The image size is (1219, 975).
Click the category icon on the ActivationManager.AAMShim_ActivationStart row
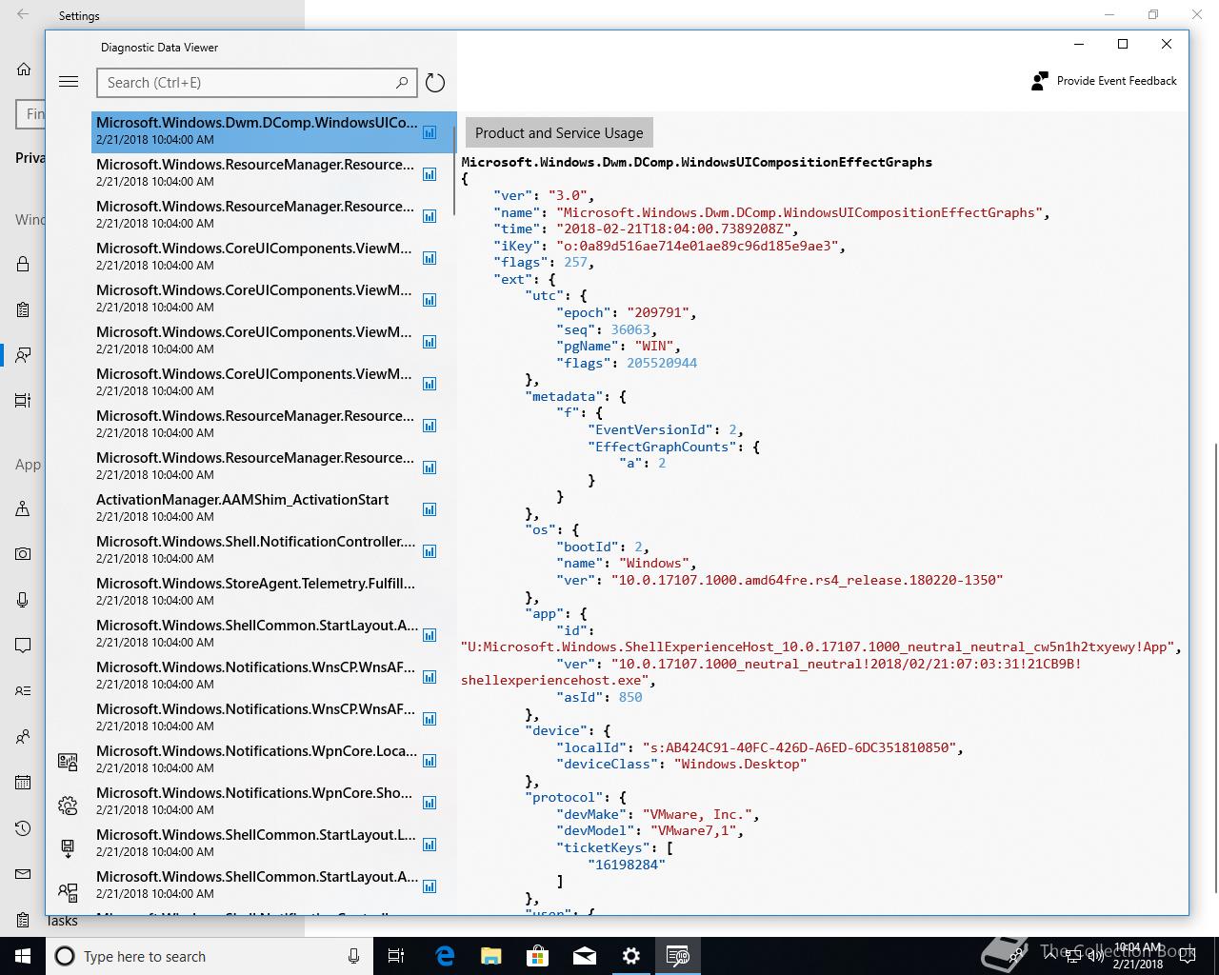(430, 509)
